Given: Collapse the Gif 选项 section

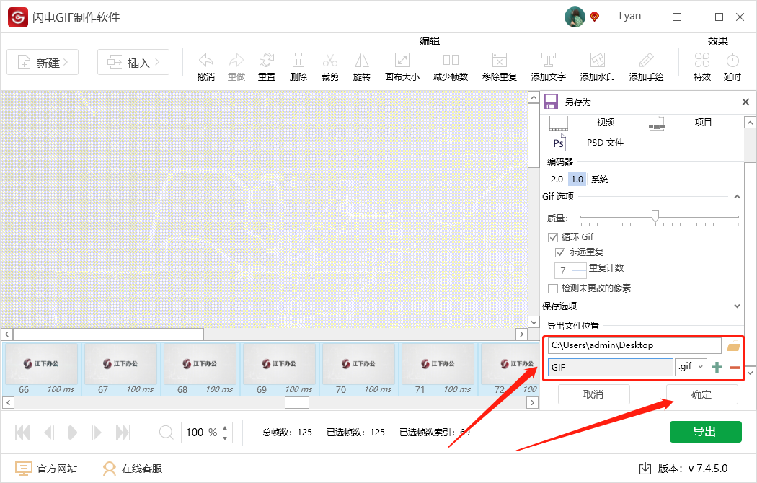Looking at the screenshot, I should [737, 196].
